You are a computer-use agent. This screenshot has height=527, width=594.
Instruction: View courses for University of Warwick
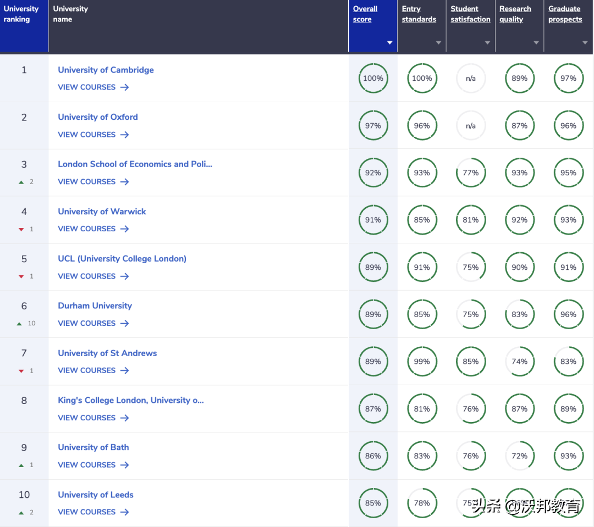[93, 229]
